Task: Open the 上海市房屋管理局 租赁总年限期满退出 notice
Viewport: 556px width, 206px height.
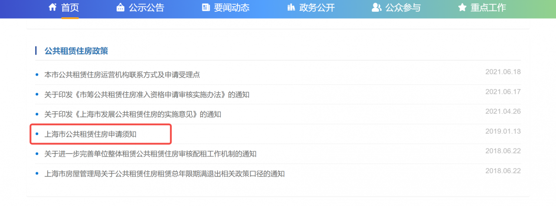Action: pos(165,174)
